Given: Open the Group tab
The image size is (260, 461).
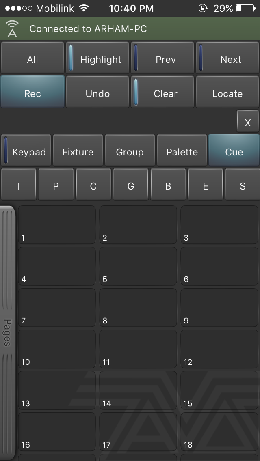Looking at the screenshot, I should (130, 151).
